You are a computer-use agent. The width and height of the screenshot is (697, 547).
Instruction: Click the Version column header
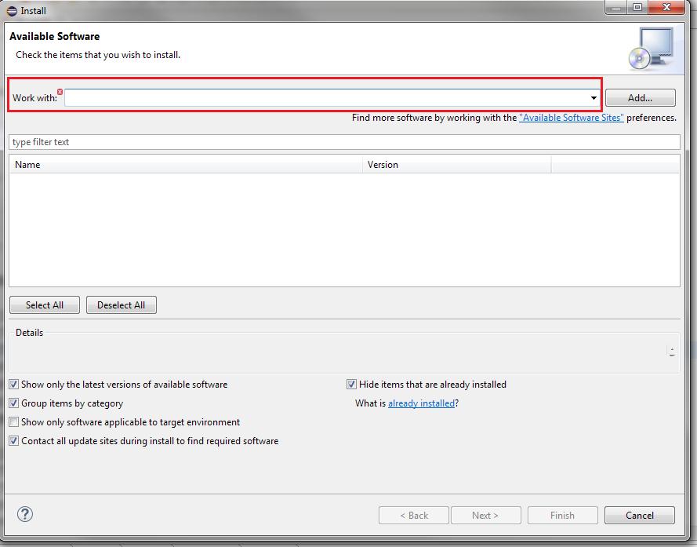tap(457, 165)
